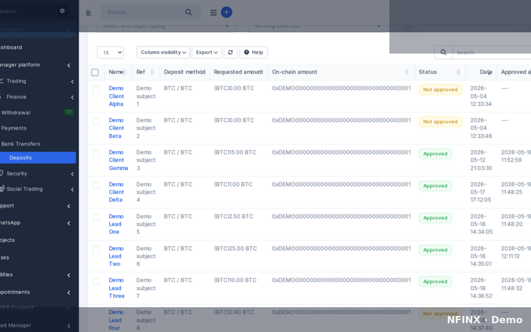Screen dimensions: 531x332
Task: Click Not approved badge for Demo subject 1
Action: click(440, 89)
